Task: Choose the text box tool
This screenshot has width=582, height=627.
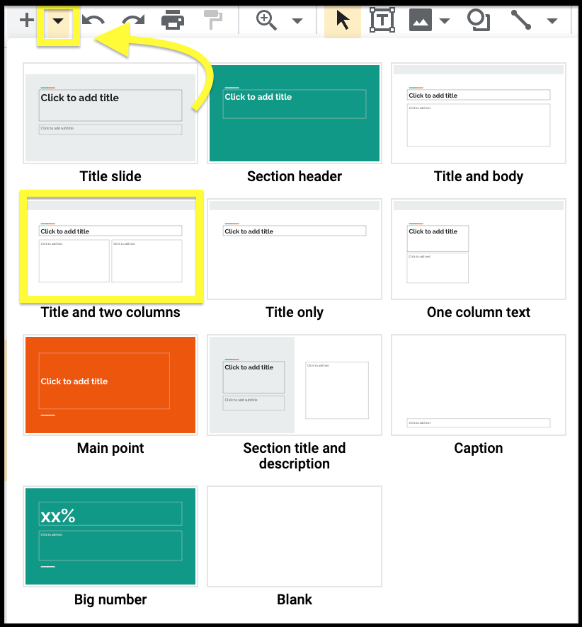Action: (382, 20)
